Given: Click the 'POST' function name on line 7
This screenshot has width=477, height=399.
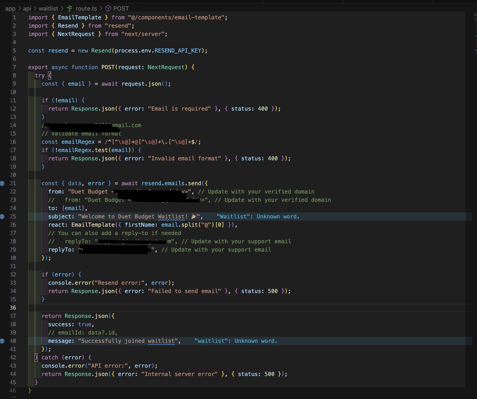Looking at the screenshot, I should pyautogui.click(x=108, y=67).
